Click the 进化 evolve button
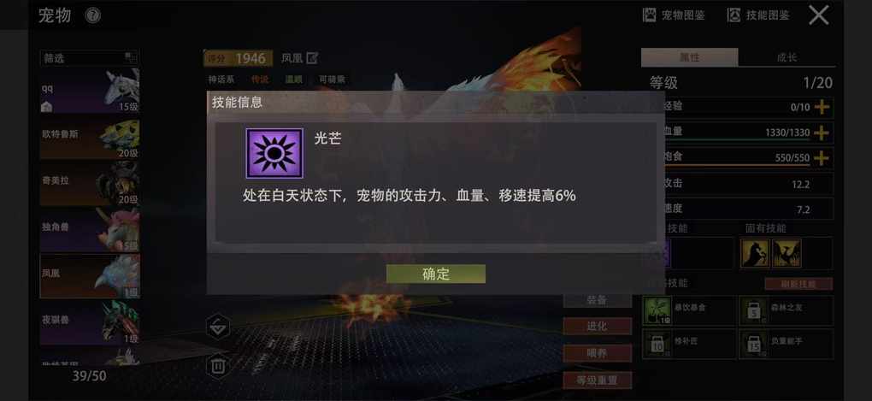Screen dimensions: 872x401 pyautogui.click(x=598, y=327)
